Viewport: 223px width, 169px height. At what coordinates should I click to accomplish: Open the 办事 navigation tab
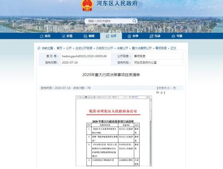pyautogui.click(x=133, y=36)
